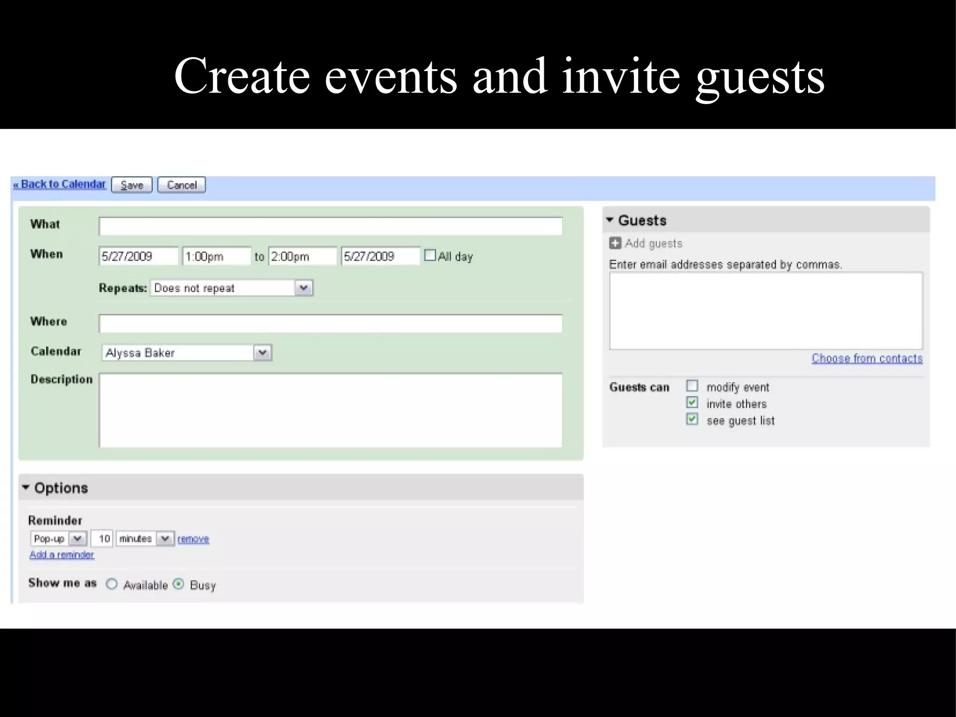
Task: Click the Save button
Action: pyautogui.click(x=132, y=185)
